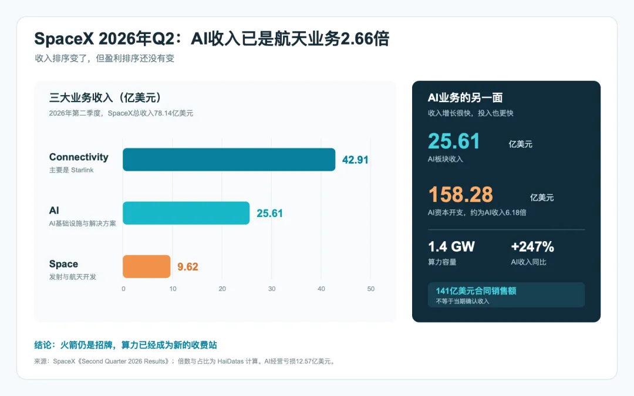The image size is (634, 396).
Task: Click the source line 'SpaceX《Second Quarter 2026 Results》'
Action: [x=112, y=361]
